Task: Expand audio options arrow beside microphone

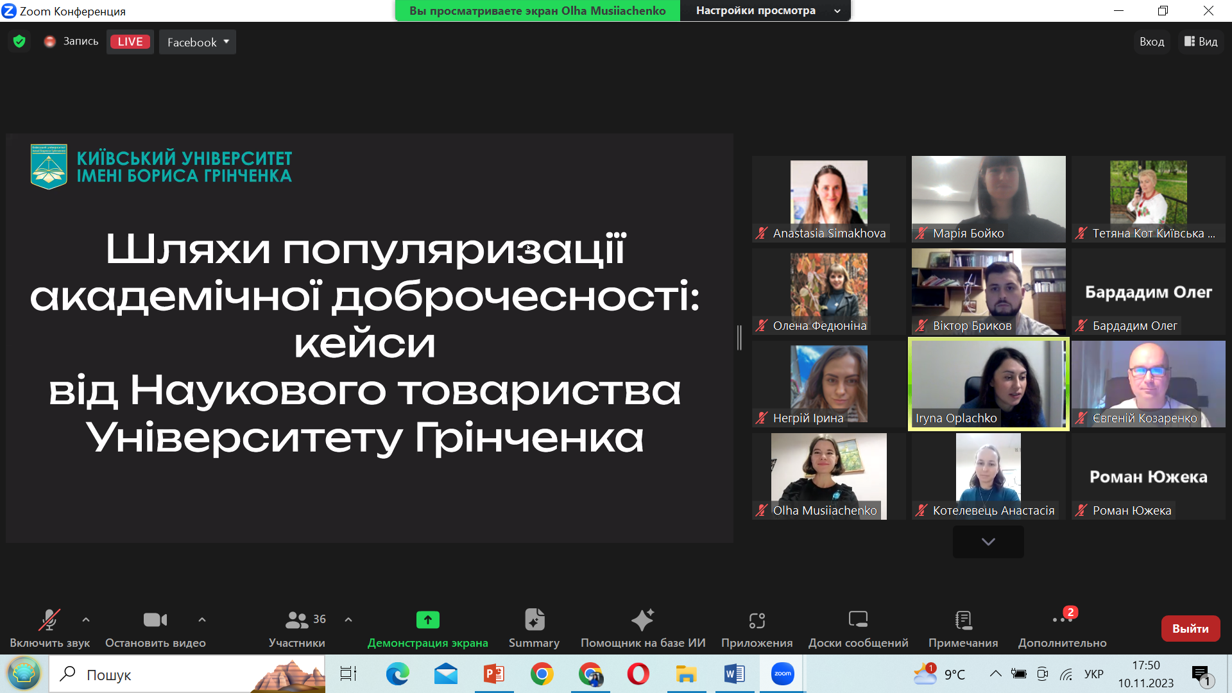Action: (x=86, y=620)
